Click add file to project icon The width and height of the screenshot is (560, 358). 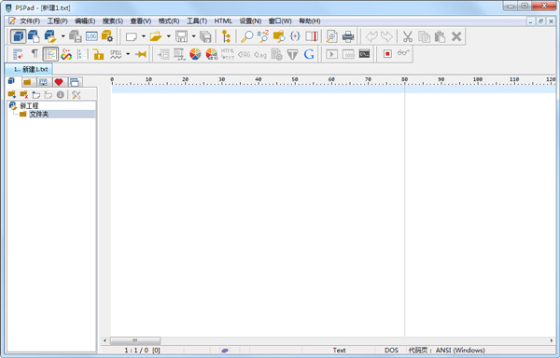click(x=35, y=94)
